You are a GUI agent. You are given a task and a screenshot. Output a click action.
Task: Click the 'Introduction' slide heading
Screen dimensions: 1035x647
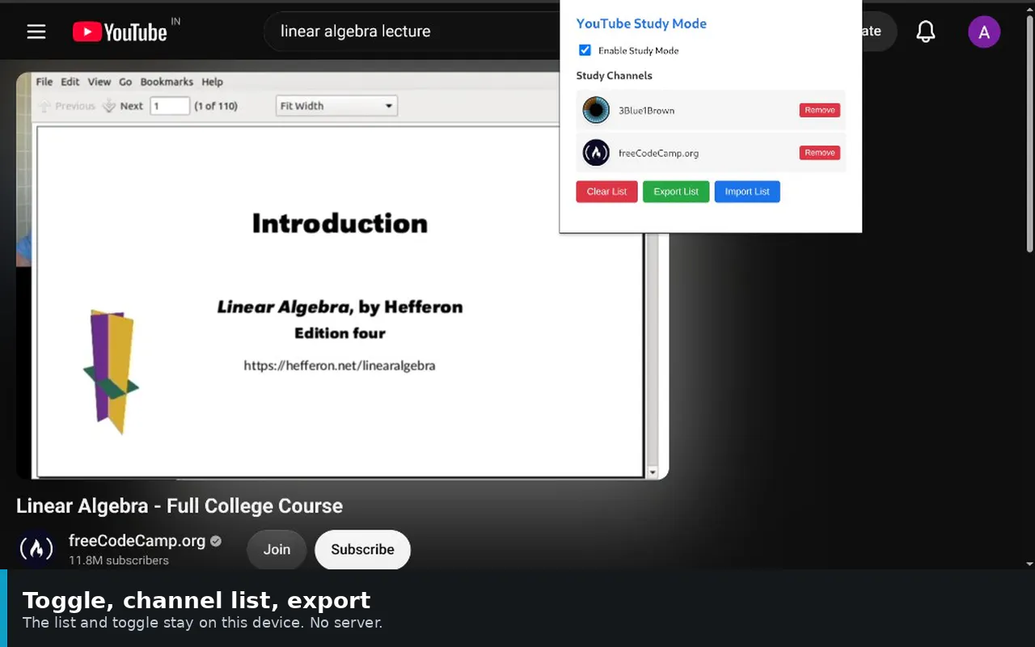[340, 223]
